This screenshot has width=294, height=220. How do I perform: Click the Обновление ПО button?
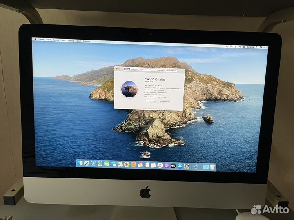tap(165, 101)
